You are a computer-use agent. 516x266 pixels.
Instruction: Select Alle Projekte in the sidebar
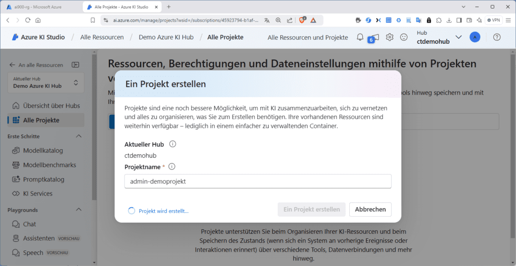tap(46, 120)
